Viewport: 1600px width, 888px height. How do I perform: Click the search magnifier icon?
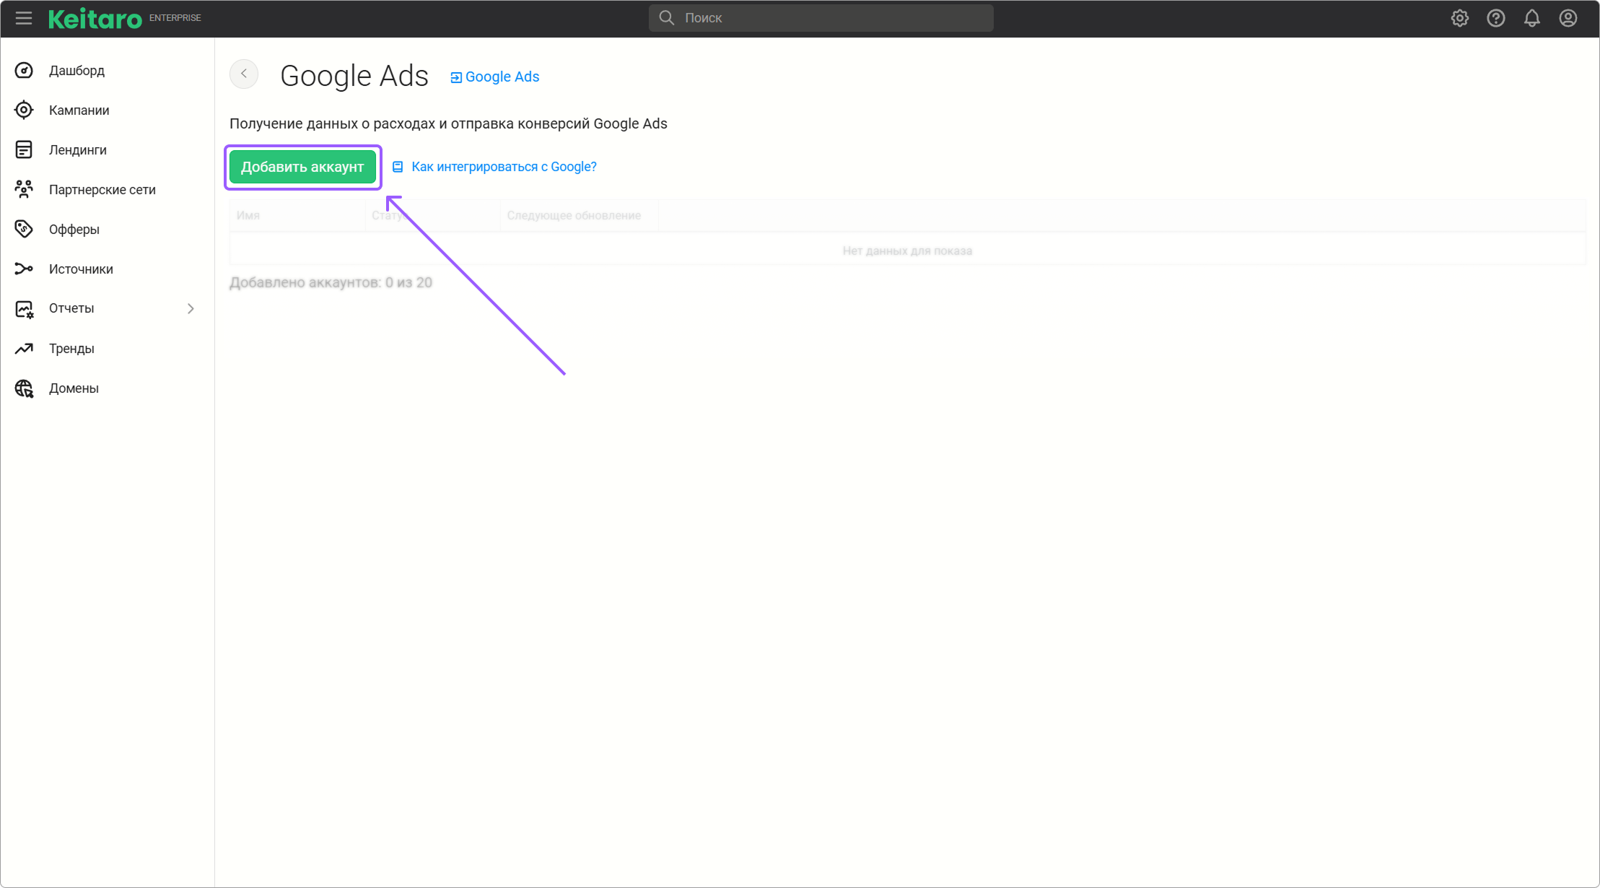click(667, 18)
